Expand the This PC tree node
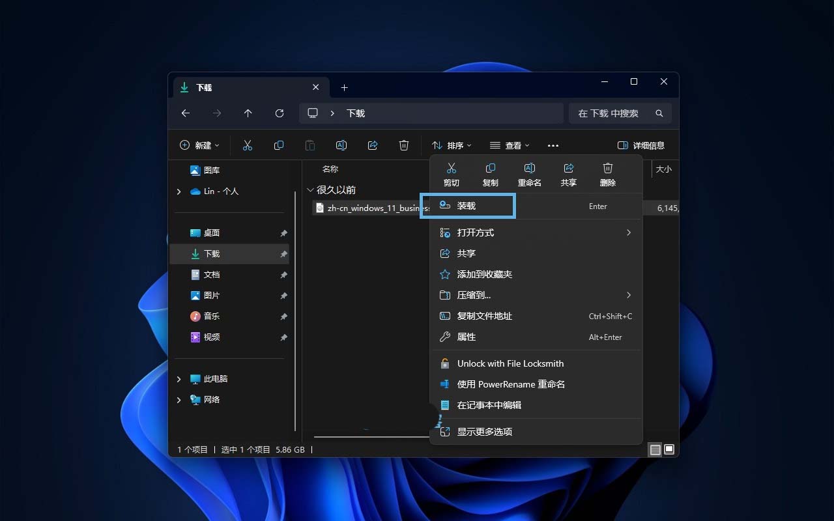The height and width of the screenshot is (521, 834). (179, 379)
